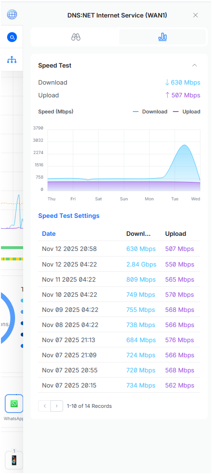Open Speed Test Settings link
Image resolution: width=212 pixels, height=474 pixels.
tap(69, 216)
